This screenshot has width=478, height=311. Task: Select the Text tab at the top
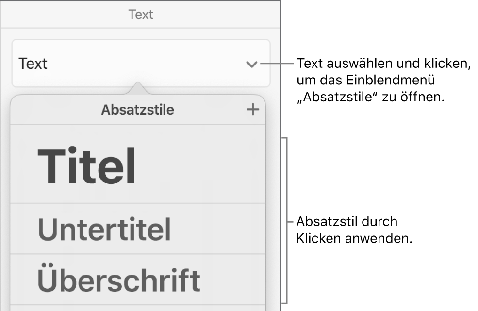click(x=141, y=15)
